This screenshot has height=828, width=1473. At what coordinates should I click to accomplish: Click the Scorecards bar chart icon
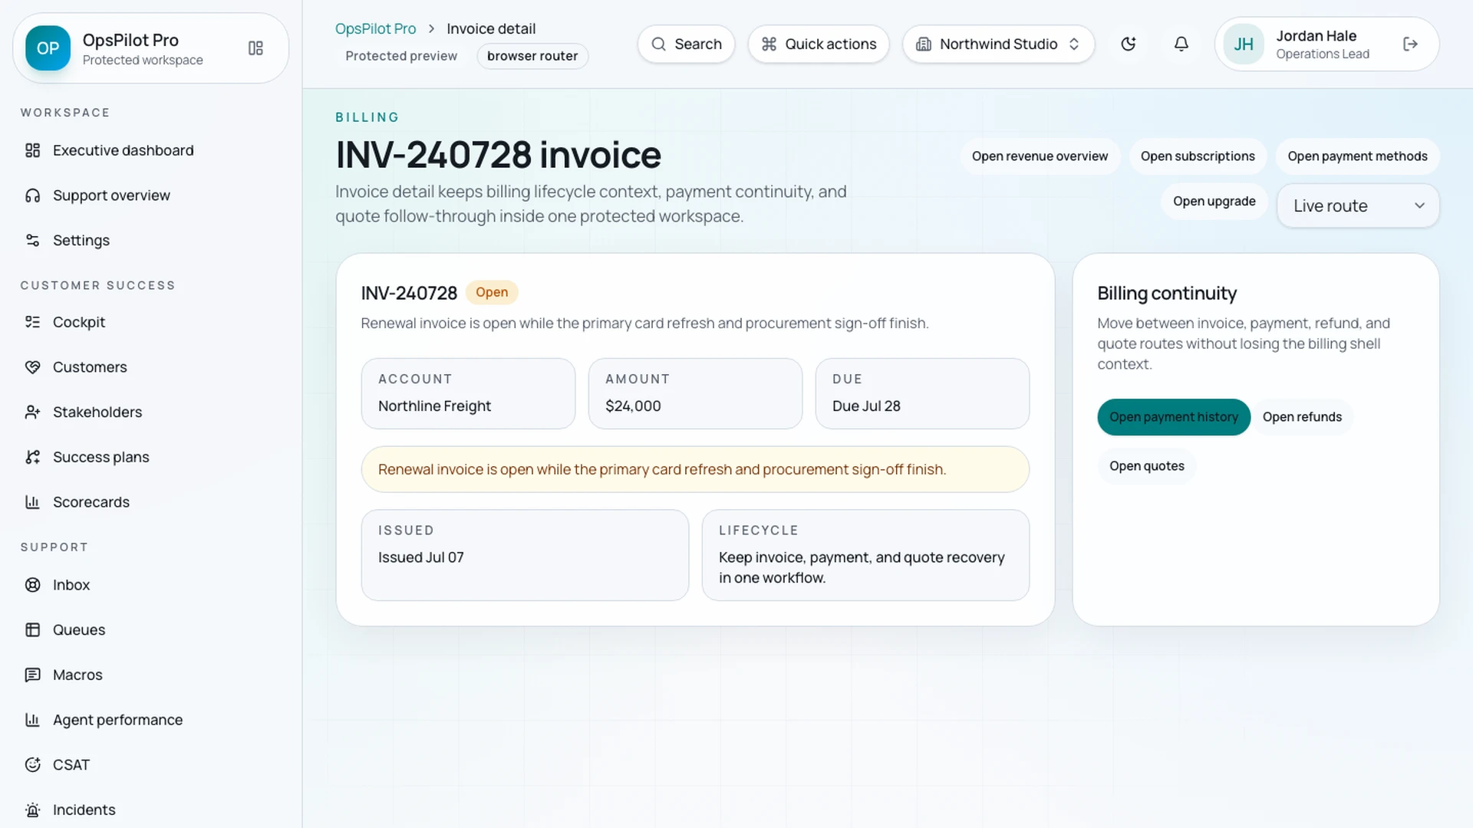(x=32, y=502)
